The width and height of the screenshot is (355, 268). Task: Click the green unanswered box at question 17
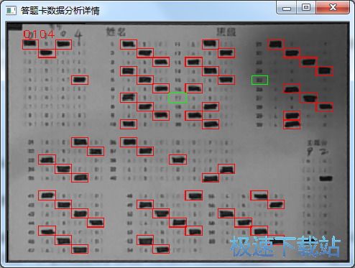(177, 98)
